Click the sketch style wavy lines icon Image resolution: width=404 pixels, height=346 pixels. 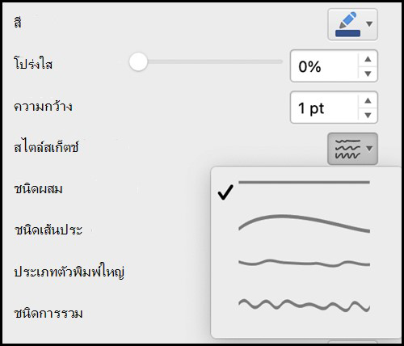click(347, 149)
